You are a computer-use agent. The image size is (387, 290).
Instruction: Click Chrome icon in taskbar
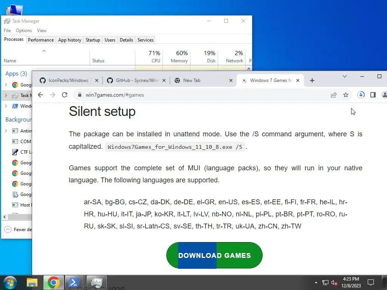tap(54, 282)
